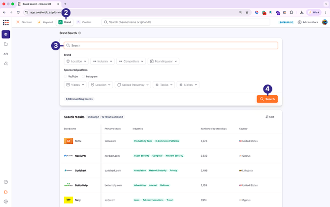Open settings gear in bottom-left sidebar

click(6, 201)
